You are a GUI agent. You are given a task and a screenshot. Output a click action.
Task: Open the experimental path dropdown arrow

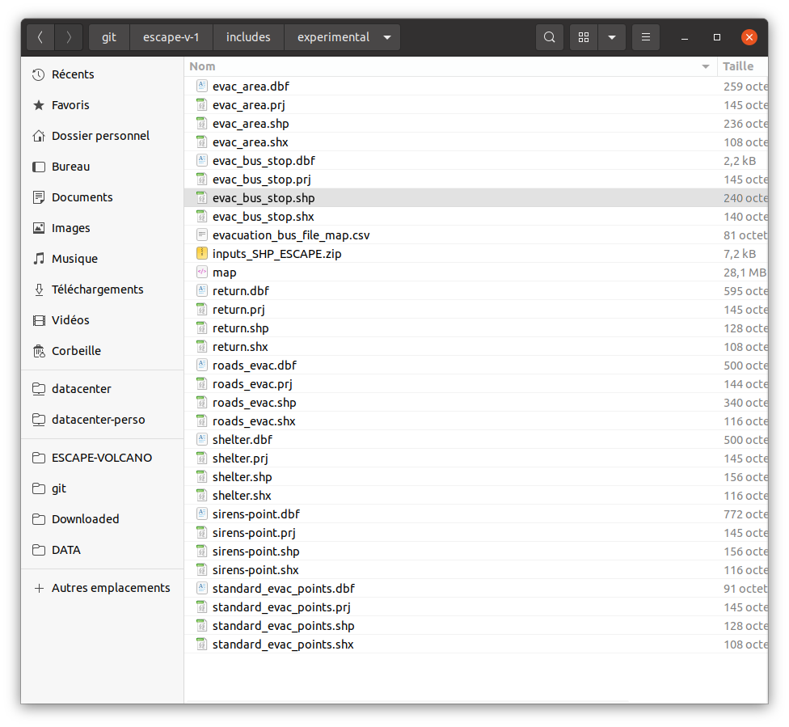(387, 37)
